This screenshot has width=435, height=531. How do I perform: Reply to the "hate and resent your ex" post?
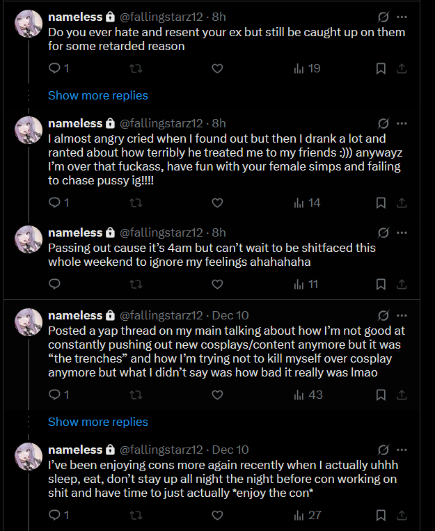coord(55,68)
